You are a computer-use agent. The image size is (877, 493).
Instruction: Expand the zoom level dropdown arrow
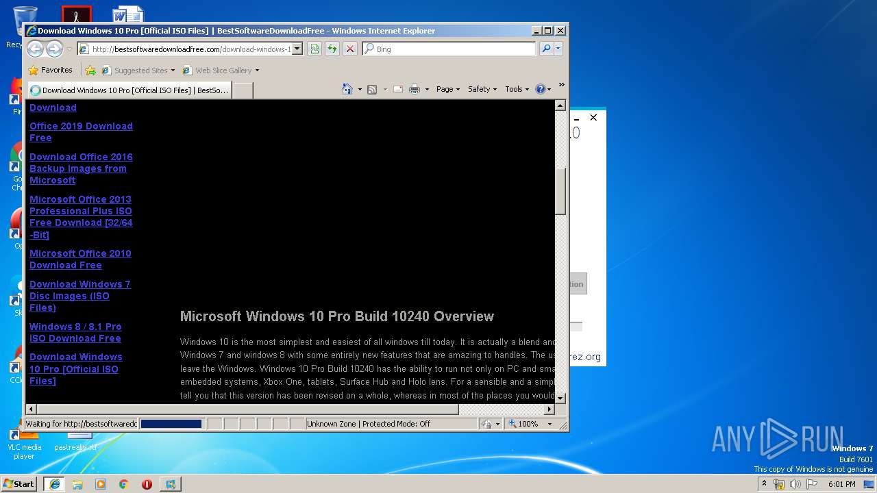[549, 424]
